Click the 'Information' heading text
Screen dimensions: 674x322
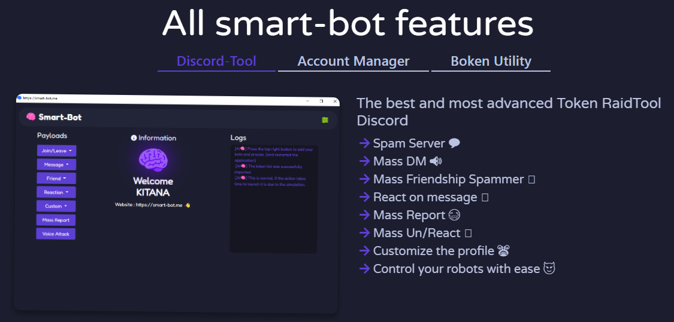pyautogui.click(x=158, y=138)
